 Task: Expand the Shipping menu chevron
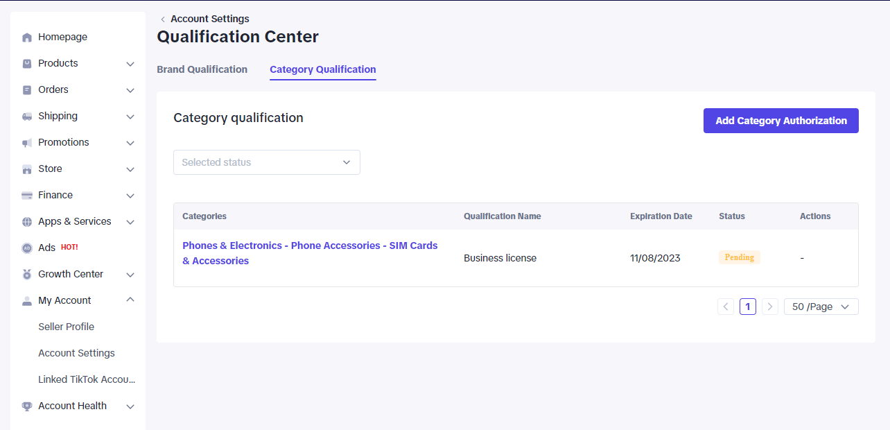click(130, 117)
